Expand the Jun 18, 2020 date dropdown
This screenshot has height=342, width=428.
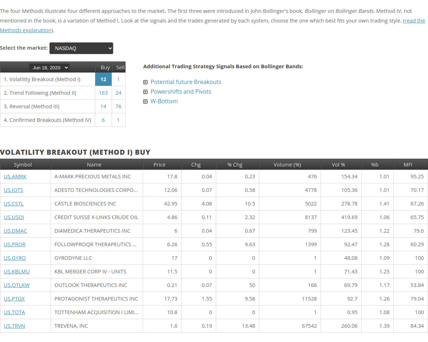tap(50, 68)
